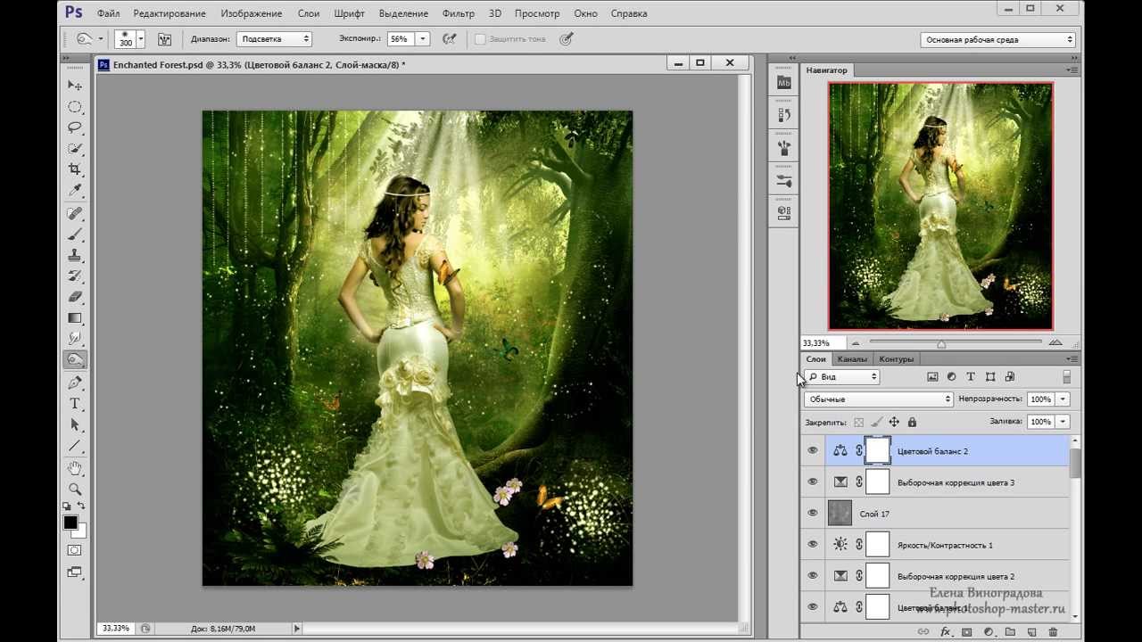Select the Clone Stamp tool
This screenshot has width=1142, height=642.
tap(75, 255)
